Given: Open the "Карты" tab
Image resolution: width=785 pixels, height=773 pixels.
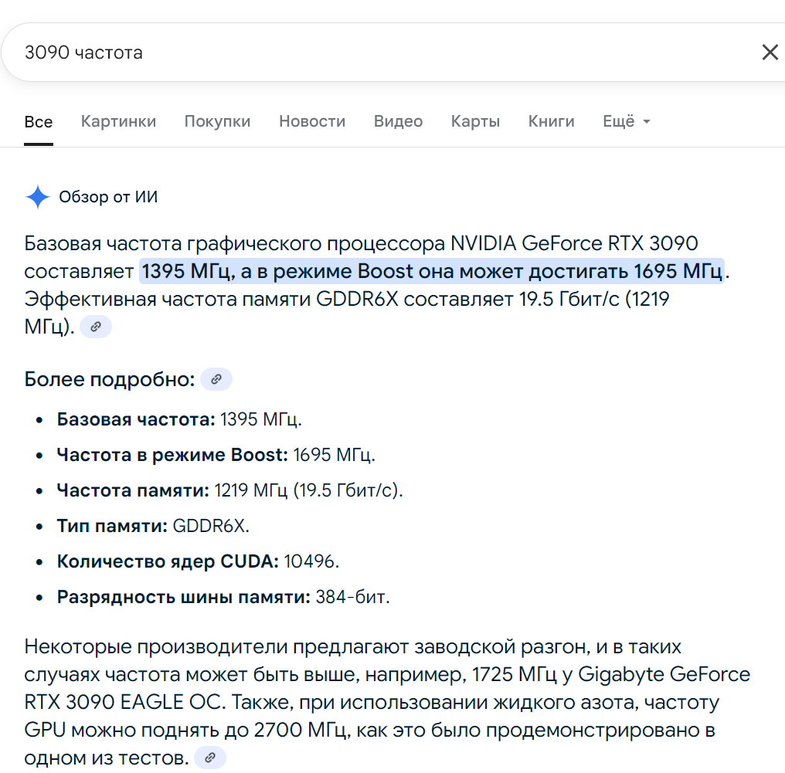Looking at the screenshot, I should click(x=475, y=121).
